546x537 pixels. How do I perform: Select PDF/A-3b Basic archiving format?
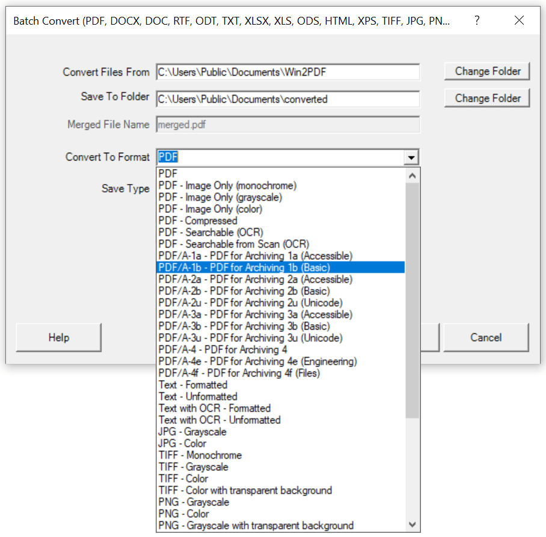click(x=281, y=327)
